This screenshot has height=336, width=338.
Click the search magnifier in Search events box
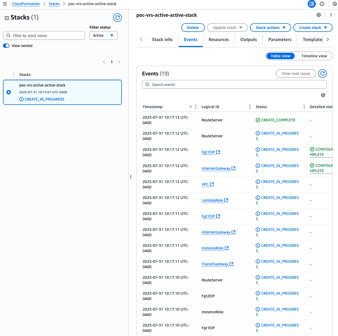pyautogui.click(x=147, y=84)
